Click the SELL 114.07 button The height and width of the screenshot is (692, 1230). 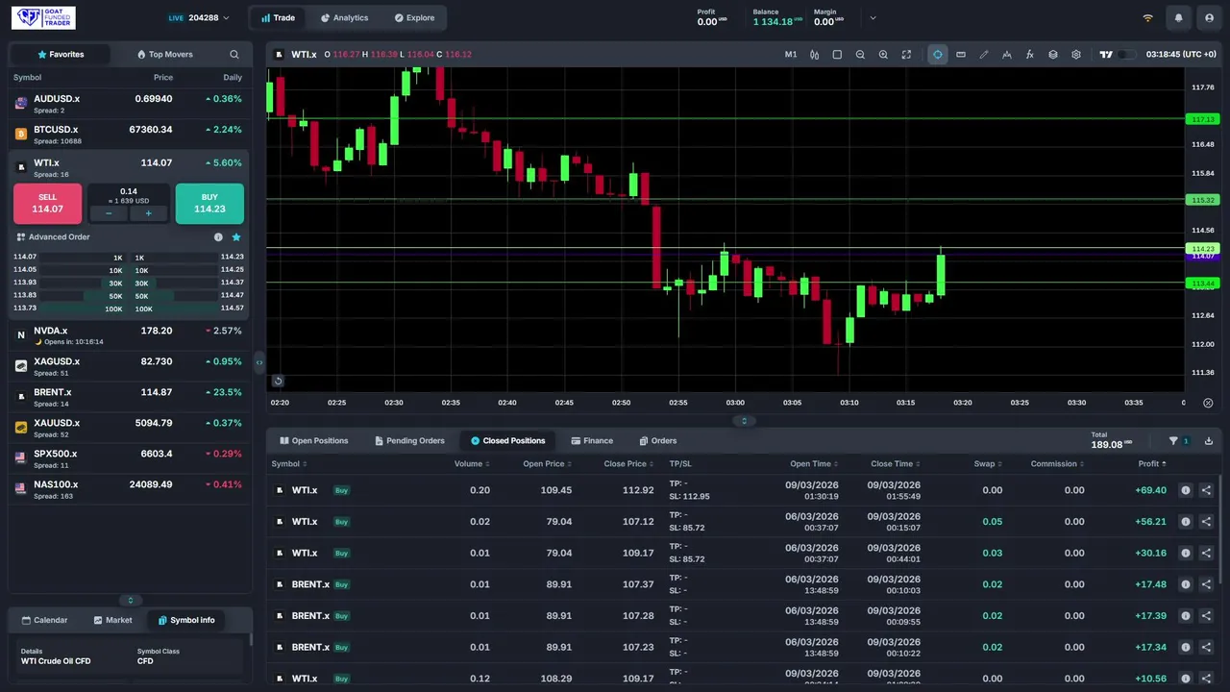[48, 204]
